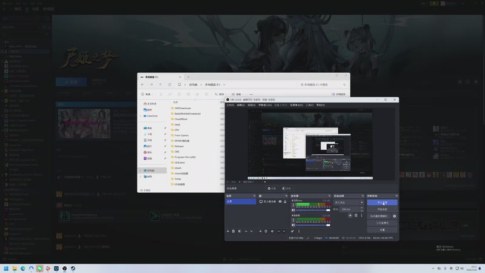Screen dimensions: 485x273
Task: Toggle the details pane button in File Explorer
Action: [339, 94]
